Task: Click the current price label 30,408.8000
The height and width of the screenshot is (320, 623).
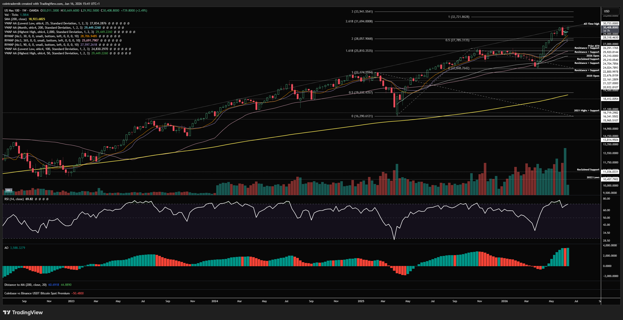Action: pyautogui.click(x=610, y=27)
